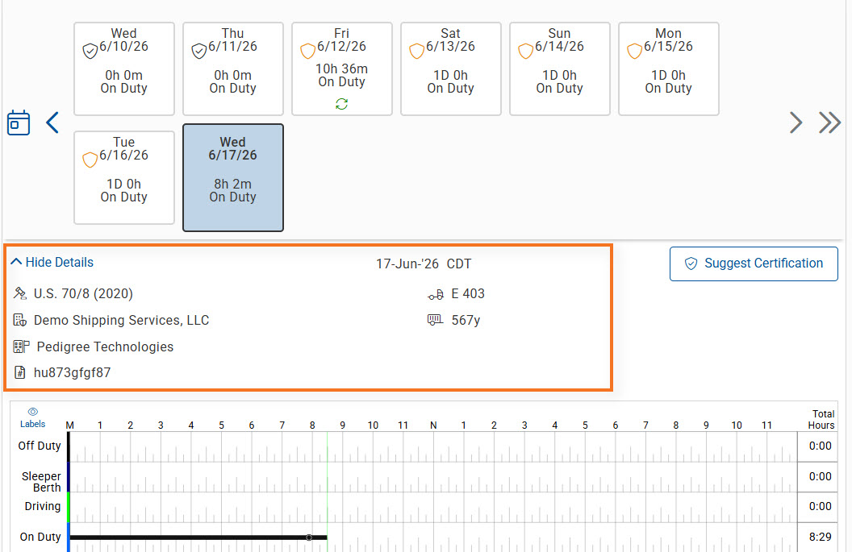
Task: Click the Suggest Certification button
Action: point(754,264)
